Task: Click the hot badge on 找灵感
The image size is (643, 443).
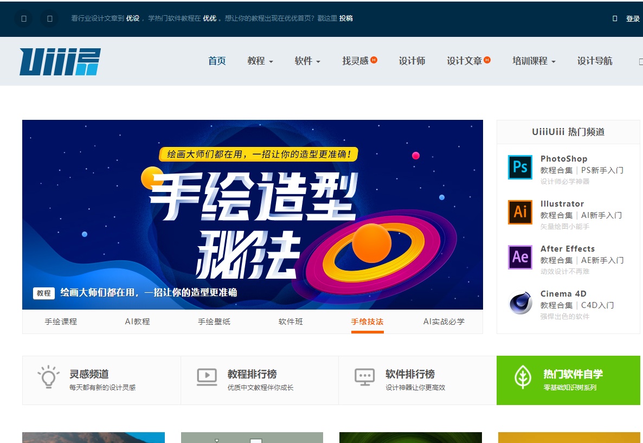Action: coord(374,60)
